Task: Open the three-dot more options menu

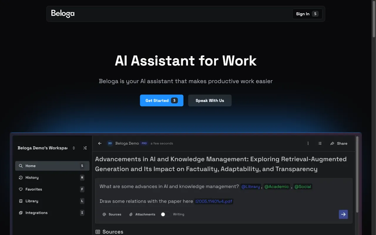Action: (x=308, y=143)
